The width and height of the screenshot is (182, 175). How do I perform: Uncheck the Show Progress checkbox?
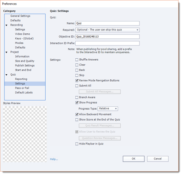click(77, 103)
